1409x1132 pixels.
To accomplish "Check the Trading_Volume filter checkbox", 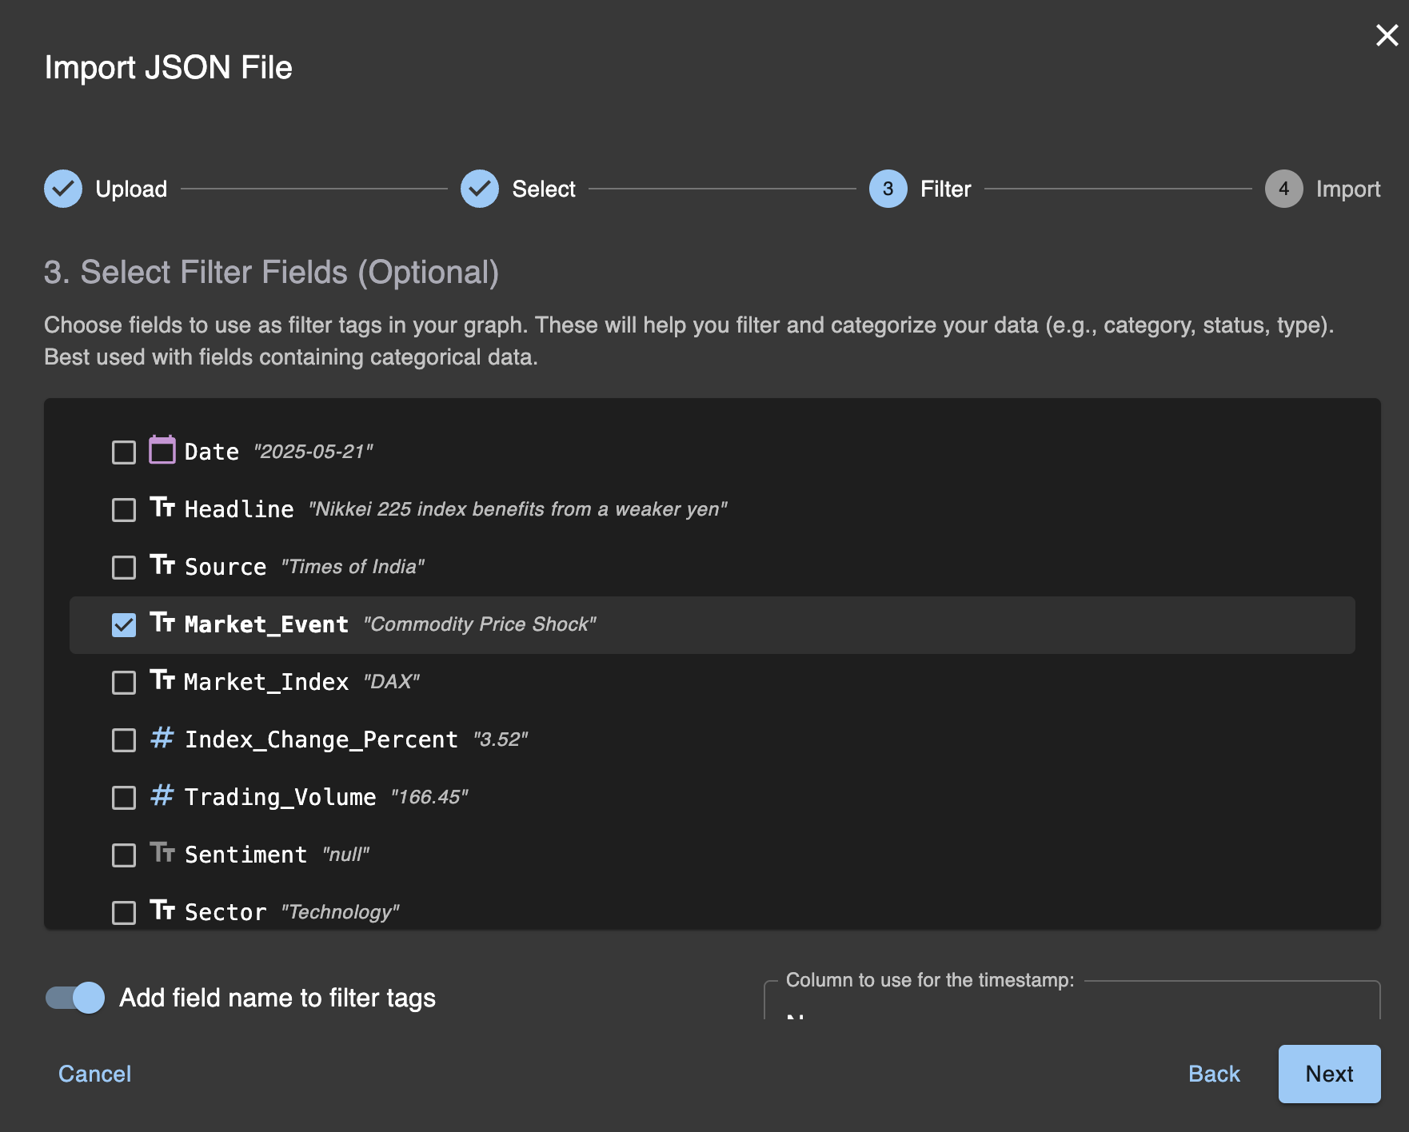I will click(123, 797).
